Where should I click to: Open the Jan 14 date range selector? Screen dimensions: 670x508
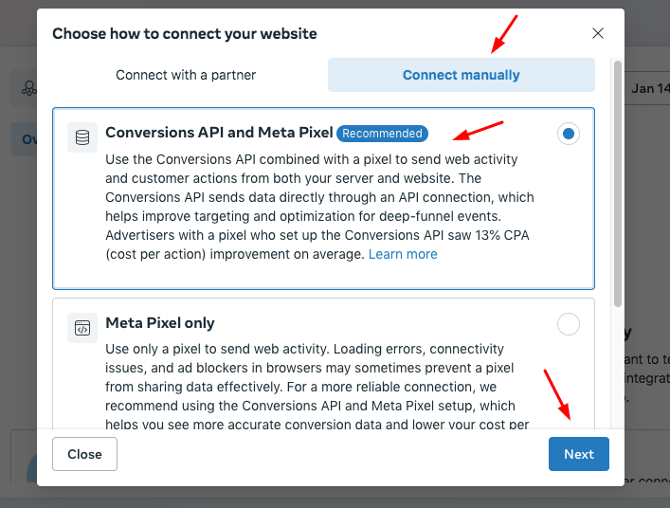647,88
